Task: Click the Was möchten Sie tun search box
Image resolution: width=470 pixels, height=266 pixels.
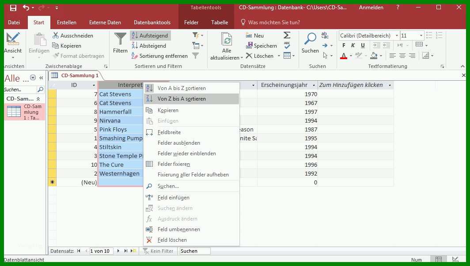Action: [270, 22]
